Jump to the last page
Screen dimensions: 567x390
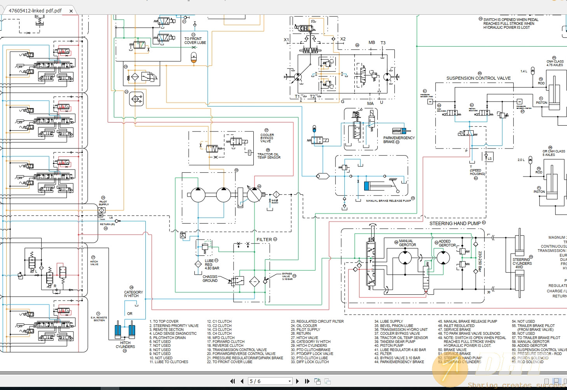point(307,381)
